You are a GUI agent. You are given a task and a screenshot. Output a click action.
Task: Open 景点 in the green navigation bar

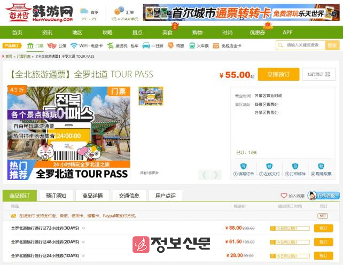pyautogui.click(x=137, y=33)
